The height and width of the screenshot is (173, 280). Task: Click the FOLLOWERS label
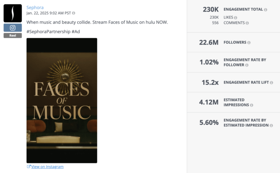click(235, 42)
